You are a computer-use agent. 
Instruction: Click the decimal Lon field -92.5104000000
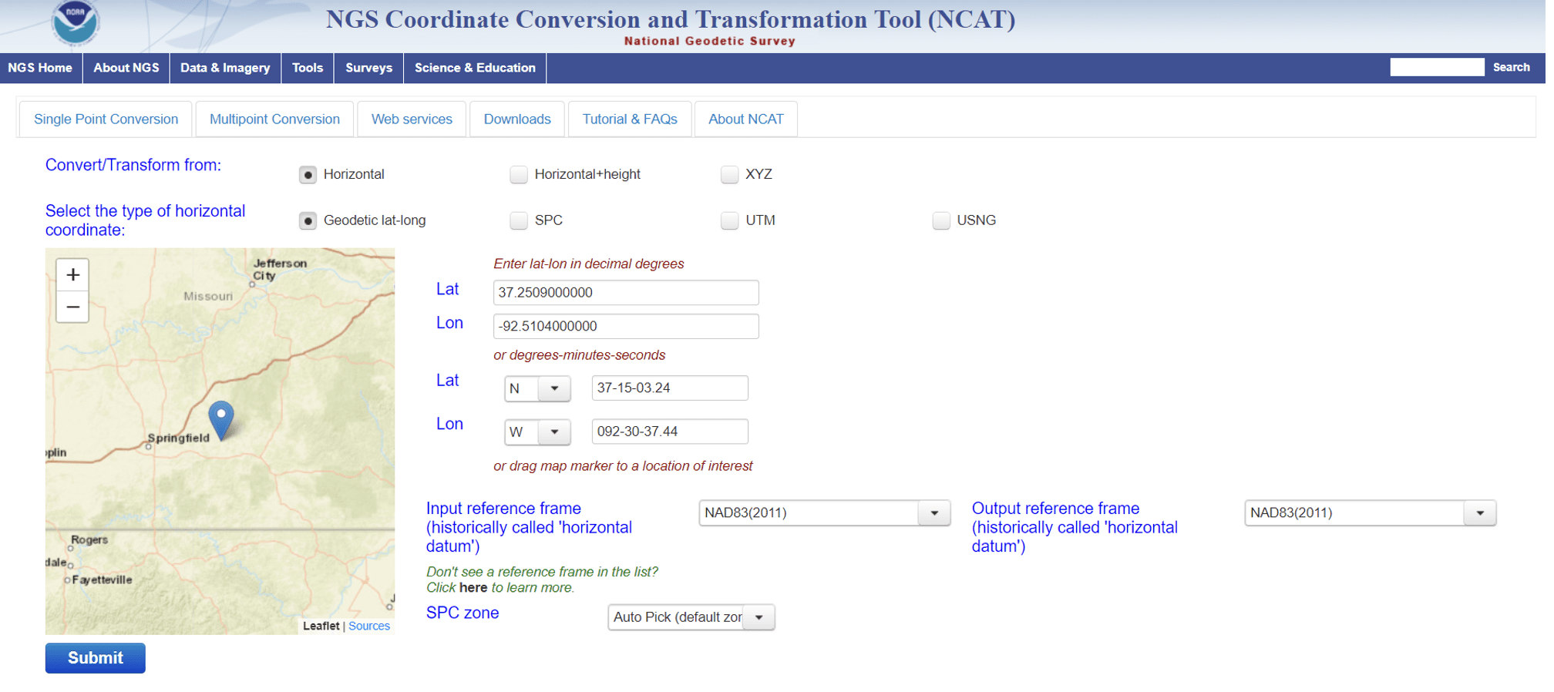(626, 327)
